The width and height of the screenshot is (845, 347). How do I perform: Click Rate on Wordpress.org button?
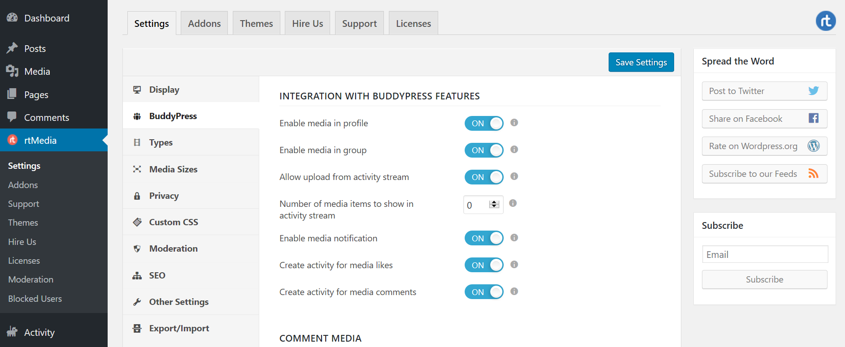coord(764,146)
